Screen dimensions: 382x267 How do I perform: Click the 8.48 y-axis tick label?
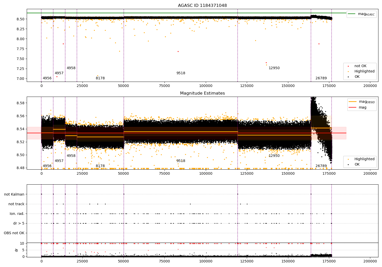point(21,168)
